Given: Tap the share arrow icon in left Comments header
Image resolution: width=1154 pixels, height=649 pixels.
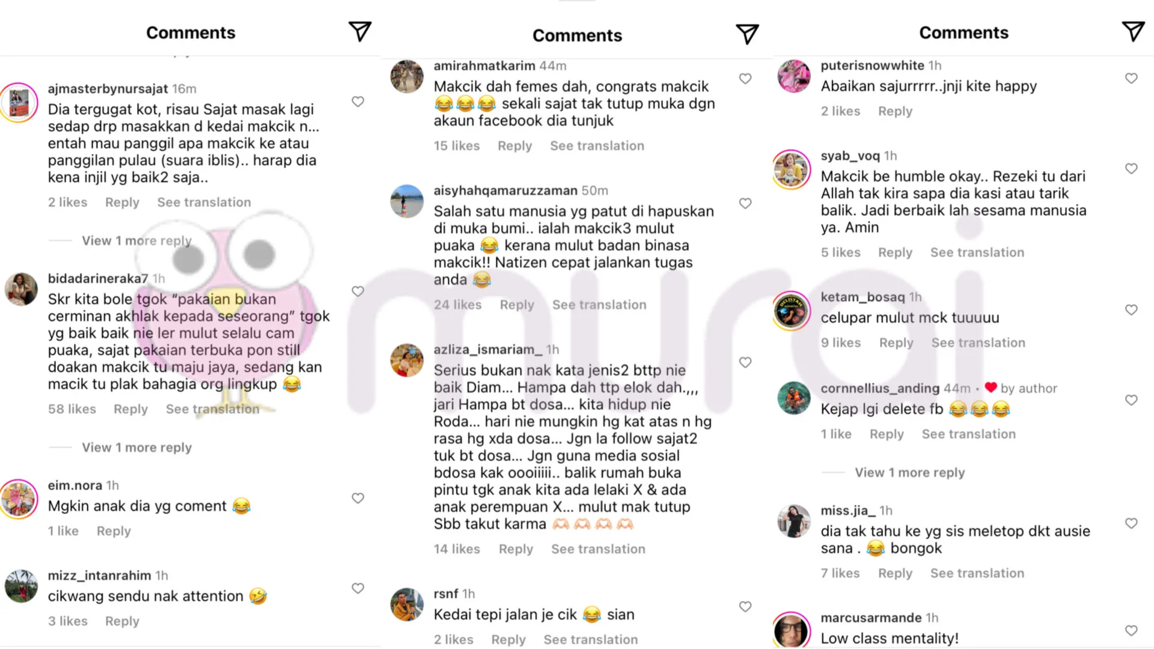Looking at the screenshot, I should tap(359, 31).
